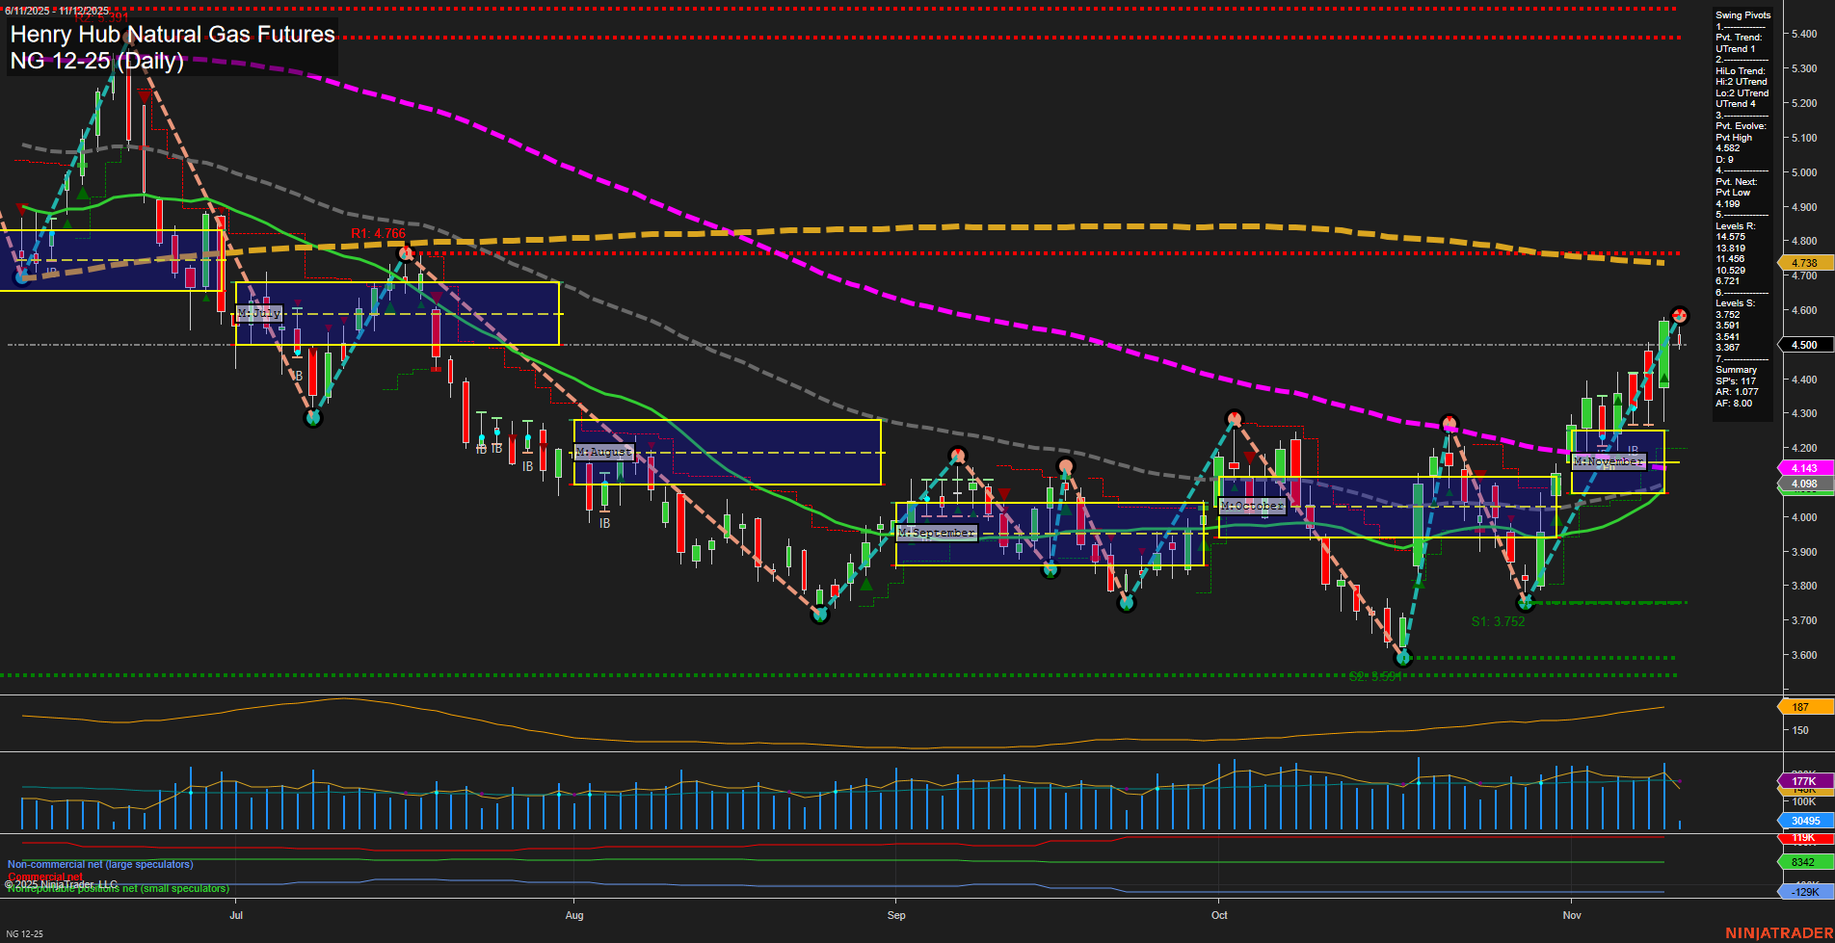Click the blue -129K small speculators marker
This screenshot has height=943, width=1835.
click(x=1805, y=893)
